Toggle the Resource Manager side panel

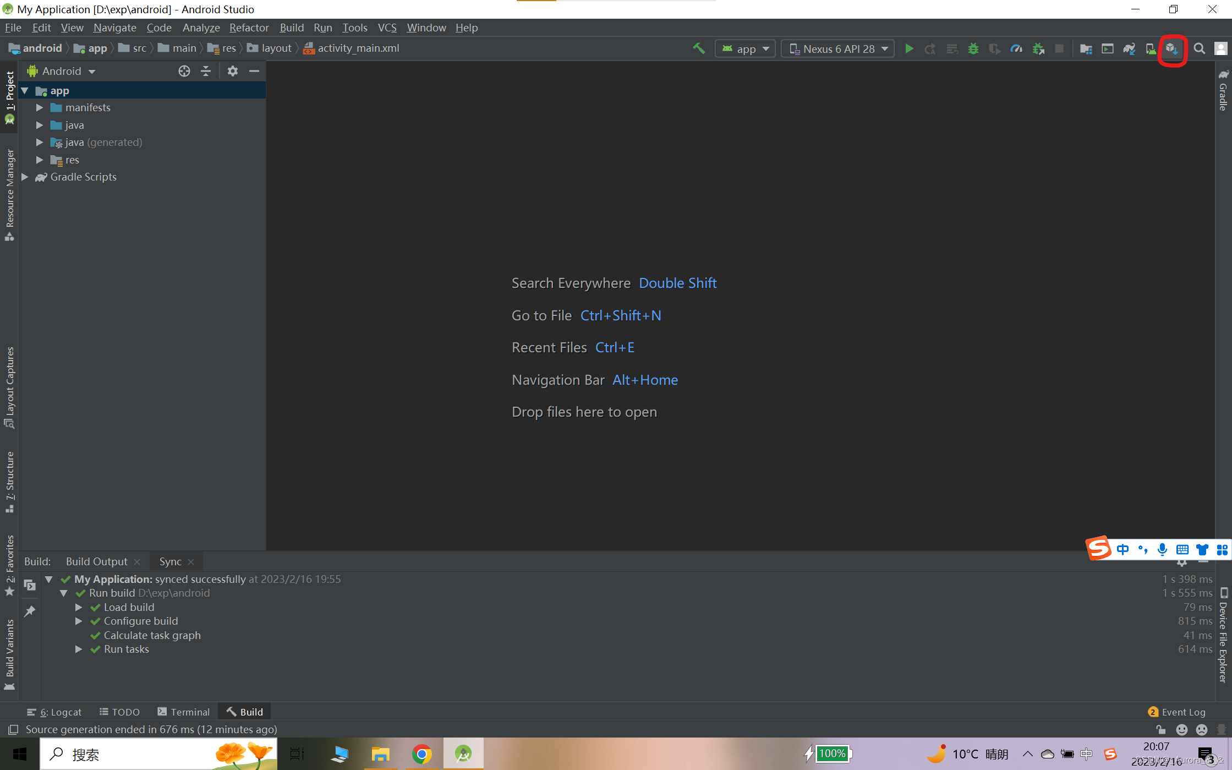9,194
